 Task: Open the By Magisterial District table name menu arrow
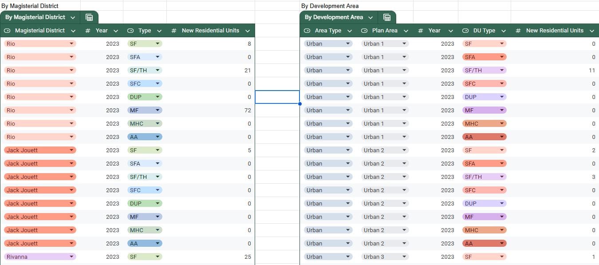pyautogui.click(x=73, y=17)
